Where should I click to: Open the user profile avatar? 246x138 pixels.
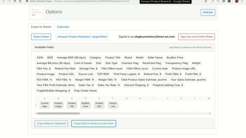click(x=237, y=1)
